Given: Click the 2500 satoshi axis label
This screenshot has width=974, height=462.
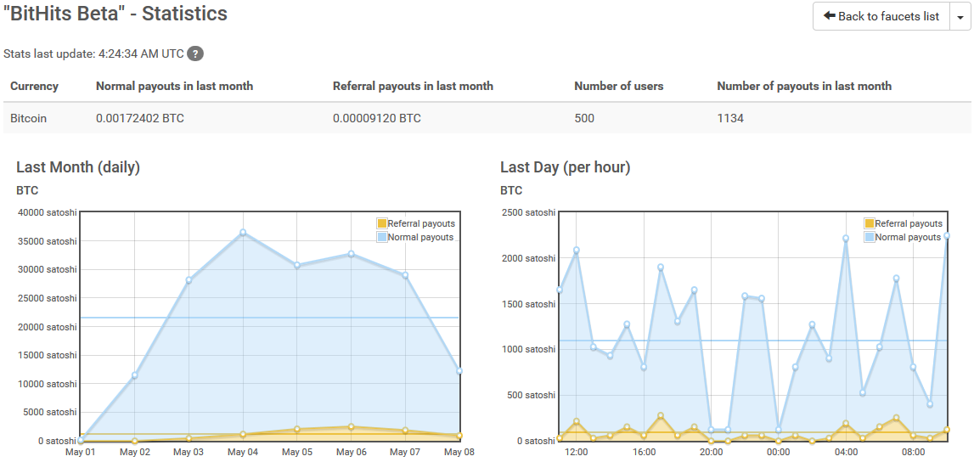Looking at the screenshot, I should [529, 213].
